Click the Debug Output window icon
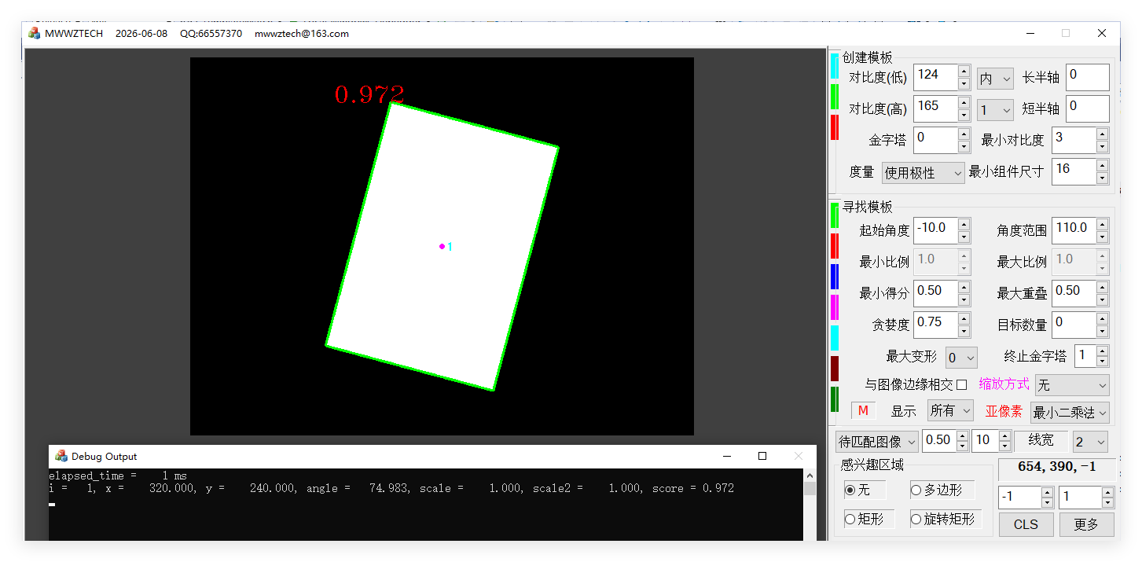The height and width of the screenshot is (562, 1142). click(61, 456)
